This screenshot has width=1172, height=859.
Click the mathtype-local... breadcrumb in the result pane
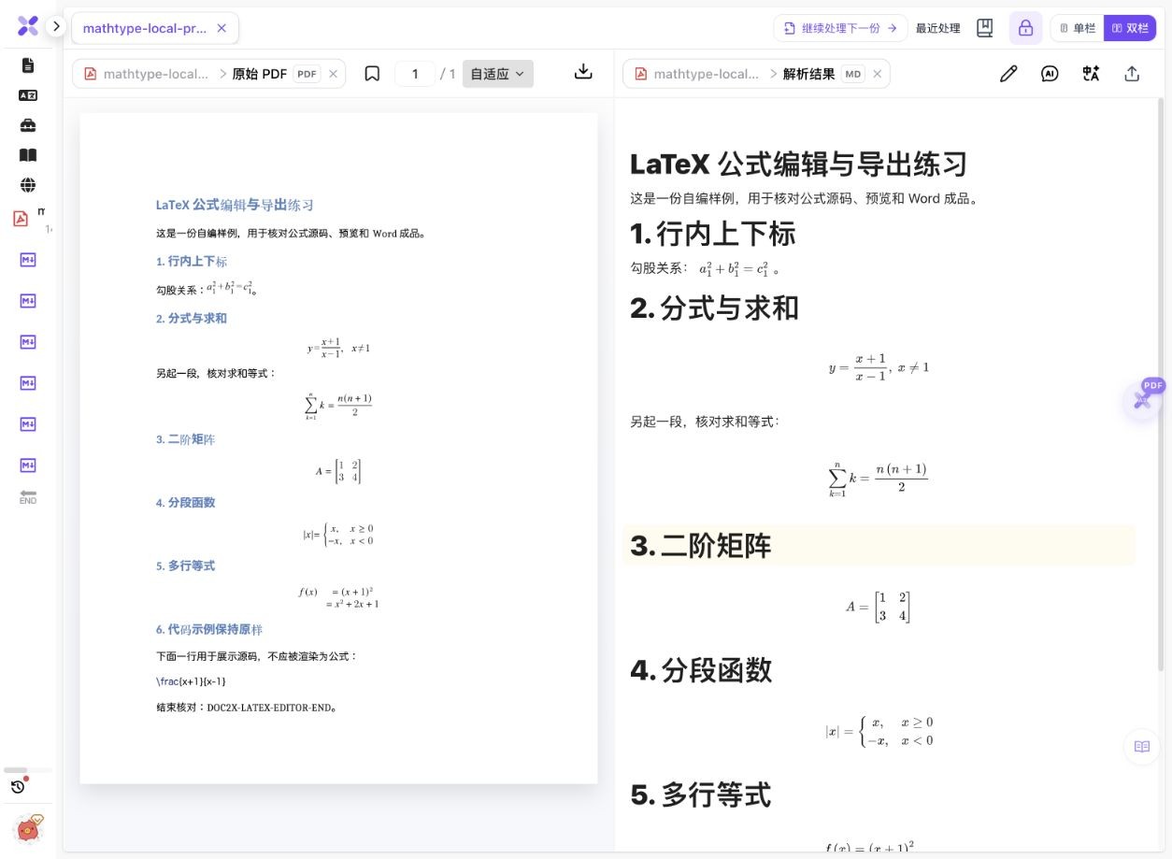click(x=707, y=74)
